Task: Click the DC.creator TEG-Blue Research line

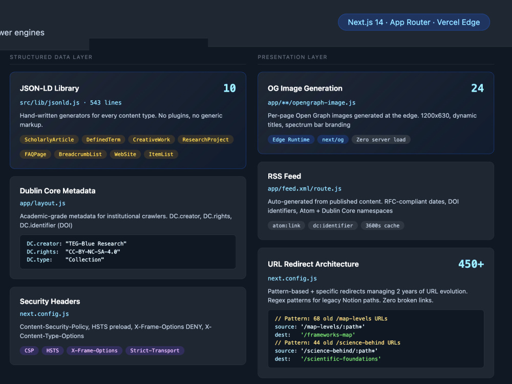Action: pyautogui.click(x=76, y=244)
